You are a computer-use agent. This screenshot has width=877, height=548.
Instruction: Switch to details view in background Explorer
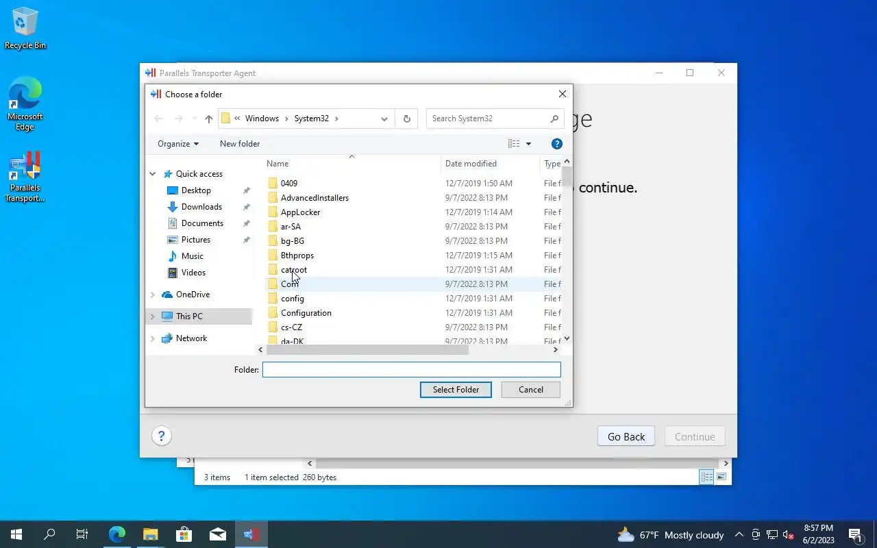tap(706, 477)
